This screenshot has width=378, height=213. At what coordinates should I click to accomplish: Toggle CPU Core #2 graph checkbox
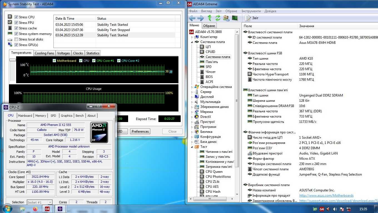point(119,61)
